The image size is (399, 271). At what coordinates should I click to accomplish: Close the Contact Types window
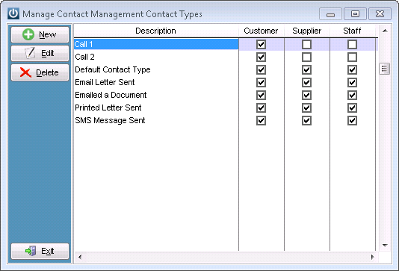pyautogui.click(x=380, y=13)
